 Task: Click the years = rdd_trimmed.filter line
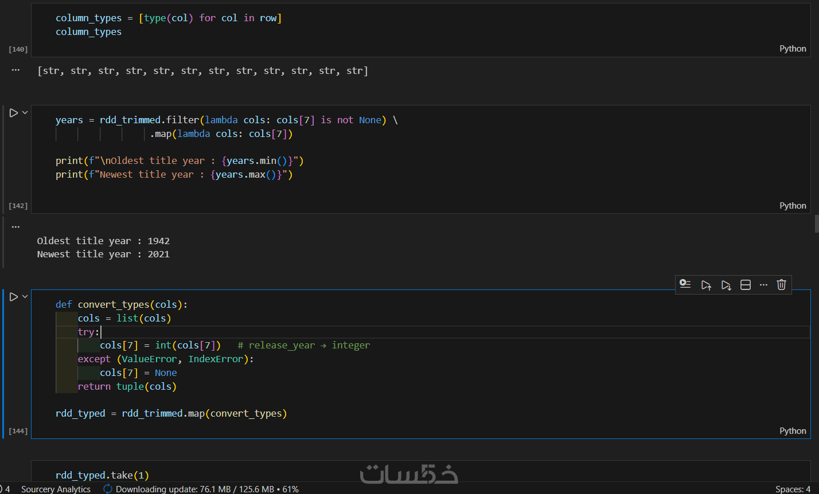coord(227,120)
